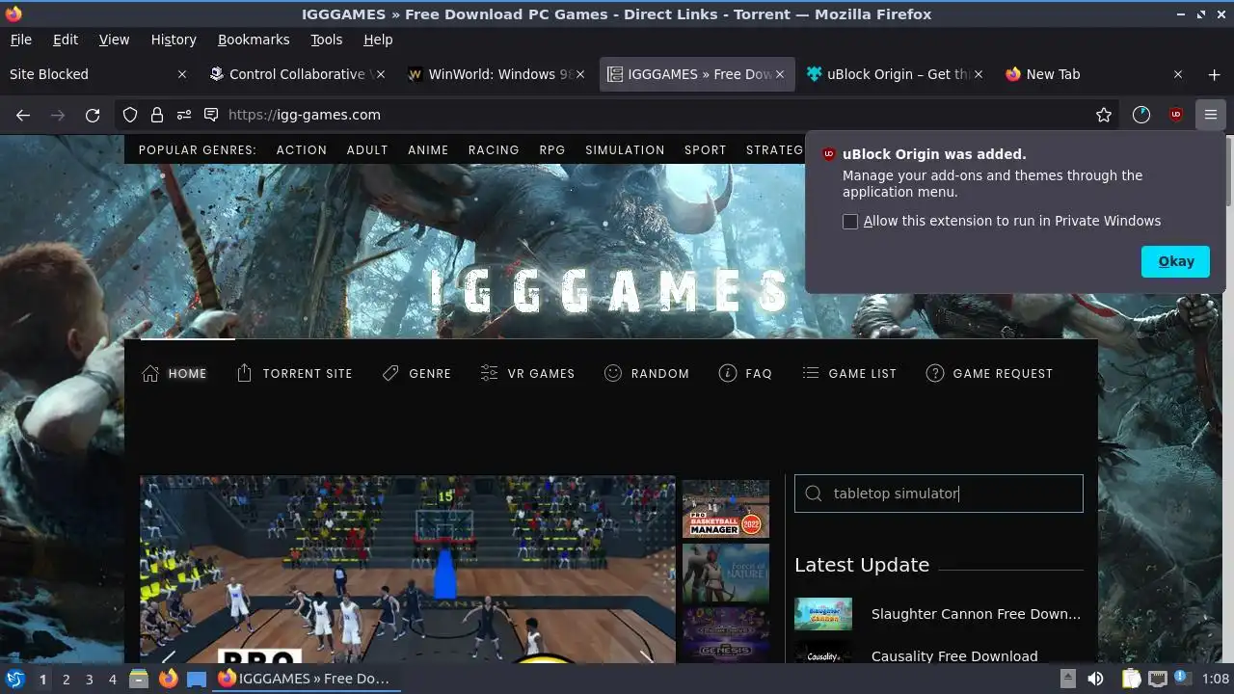Open the Help menu
The height and width of the screenshot is (694, 1234).
coord(378,40)
